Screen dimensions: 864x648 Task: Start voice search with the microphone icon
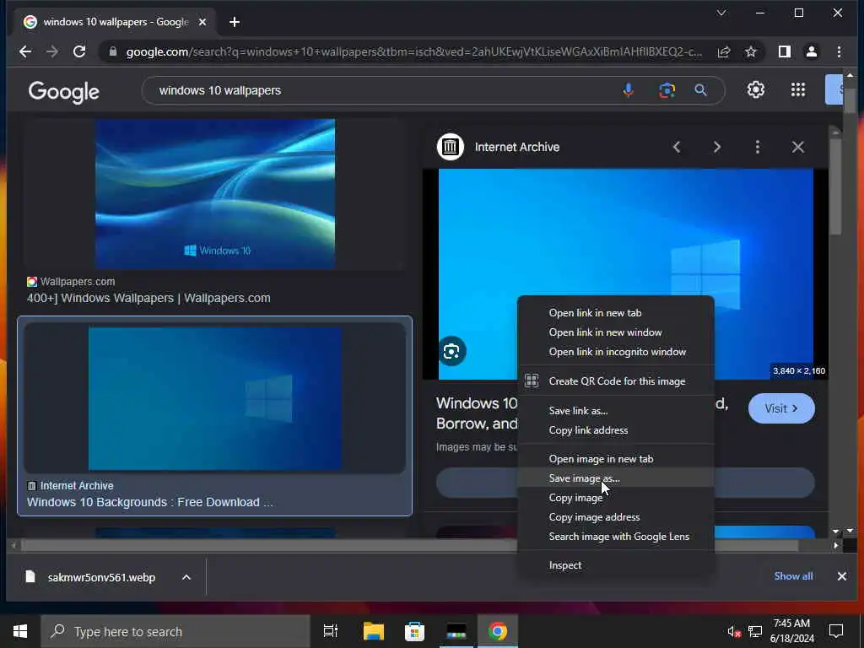tap(628, 89)
